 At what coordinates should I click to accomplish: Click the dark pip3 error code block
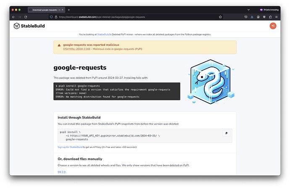tap(117, 91)
